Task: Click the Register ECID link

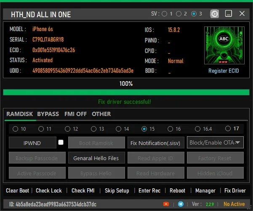Action: click(224, 71)
